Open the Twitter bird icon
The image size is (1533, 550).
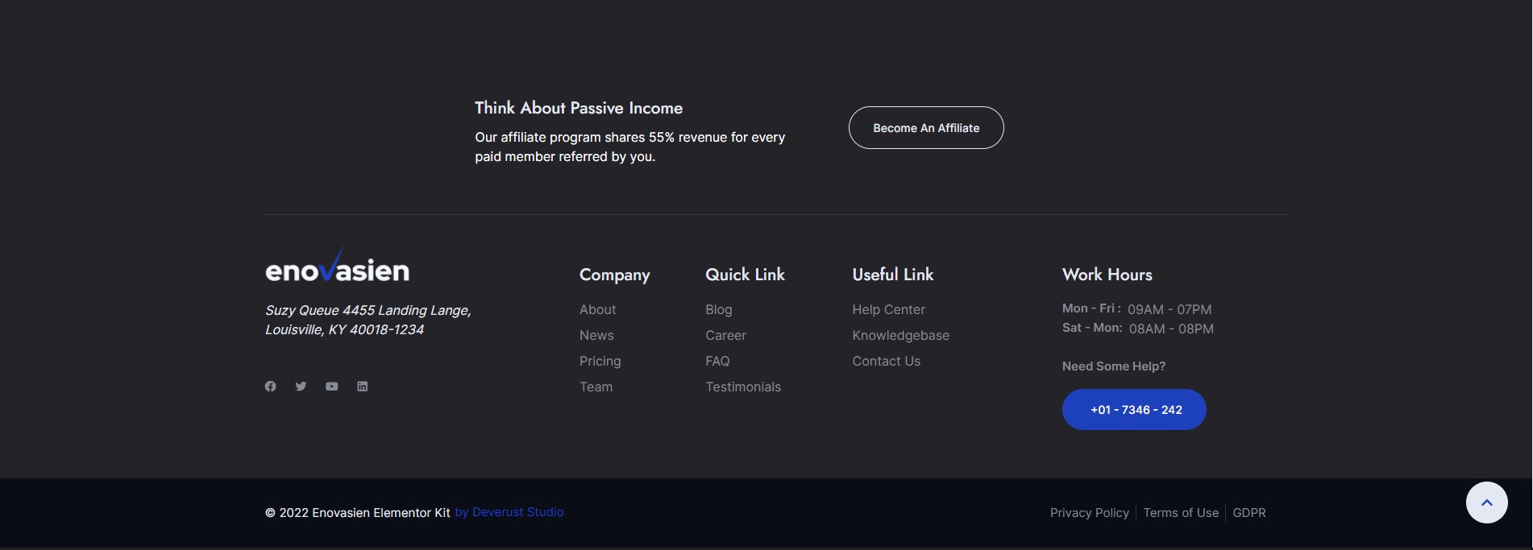(301, 387)
